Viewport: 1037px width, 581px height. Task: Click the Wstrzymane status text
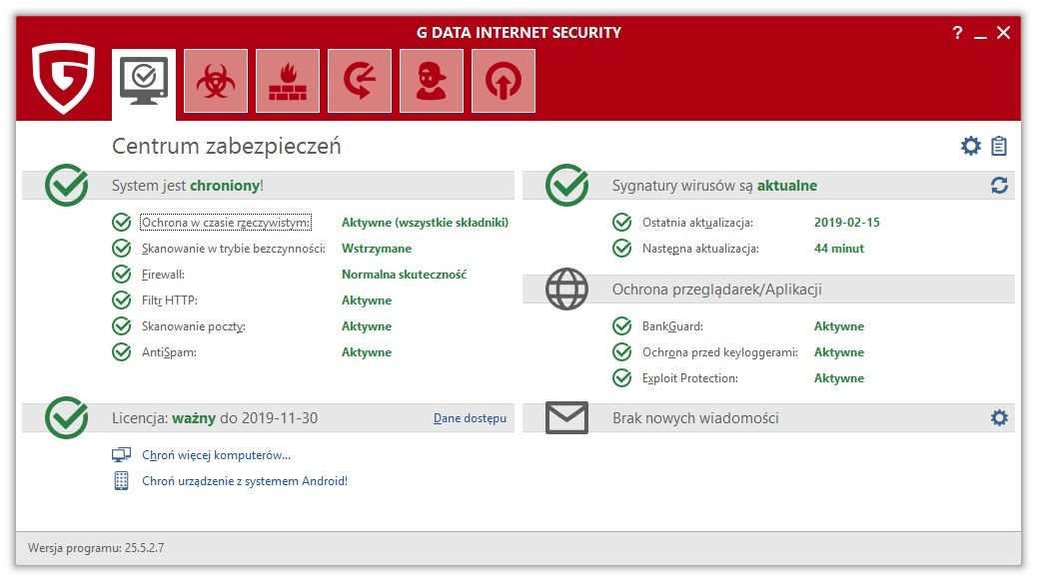[x=377, y=249]
